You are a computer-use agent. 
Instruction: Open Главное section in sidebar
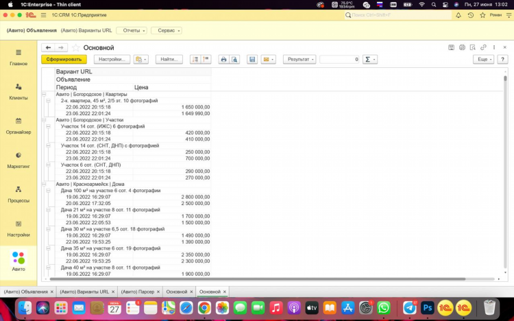click(x=19, y=58)
